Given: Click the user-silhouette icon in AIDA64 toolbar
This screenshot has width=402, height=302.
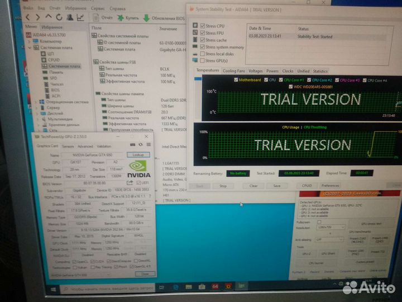Looking at the screenshot, I should pyautogui.click(x=70, y=17).
